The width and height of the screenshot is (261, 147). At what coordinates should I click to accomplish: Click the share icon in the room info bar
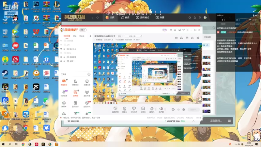click(x=198, y=38)
